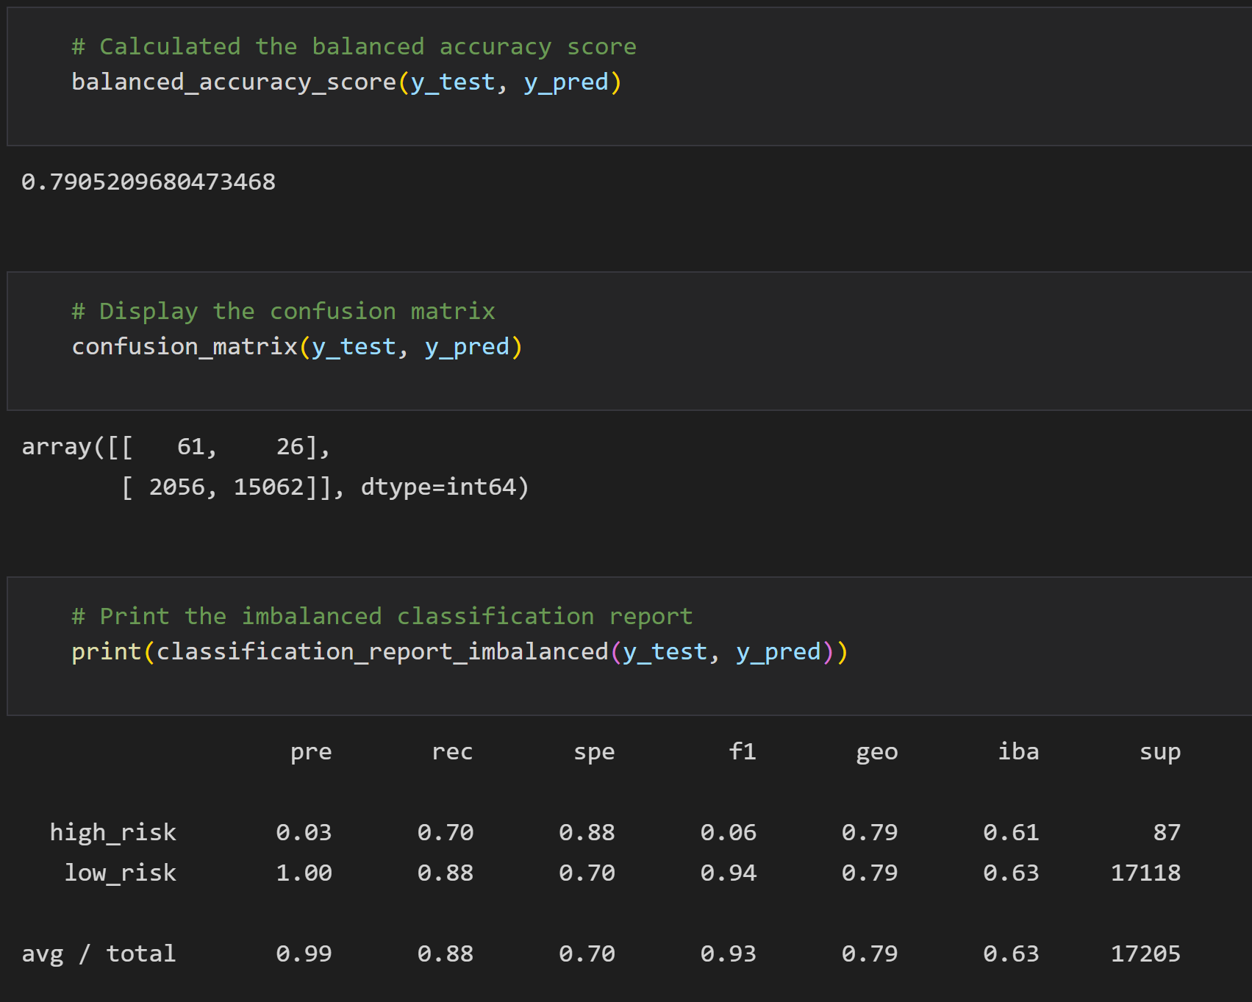Screen dimensions: 1252x1002
Task: Click the confusion_matrix function name
Action: click(185, 346)
